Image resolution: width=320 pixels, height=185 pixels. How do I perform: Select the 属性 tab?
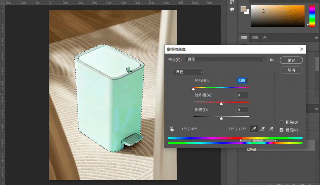[244, 38]
